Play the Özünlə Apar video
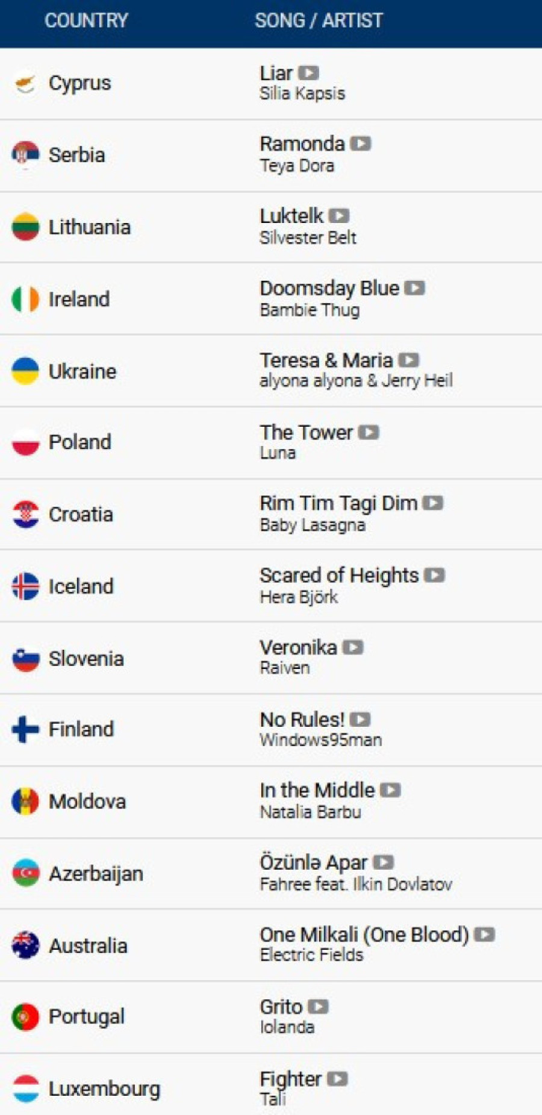The width and height of the screenshot is (542, 1115). [x=383, y=862]
